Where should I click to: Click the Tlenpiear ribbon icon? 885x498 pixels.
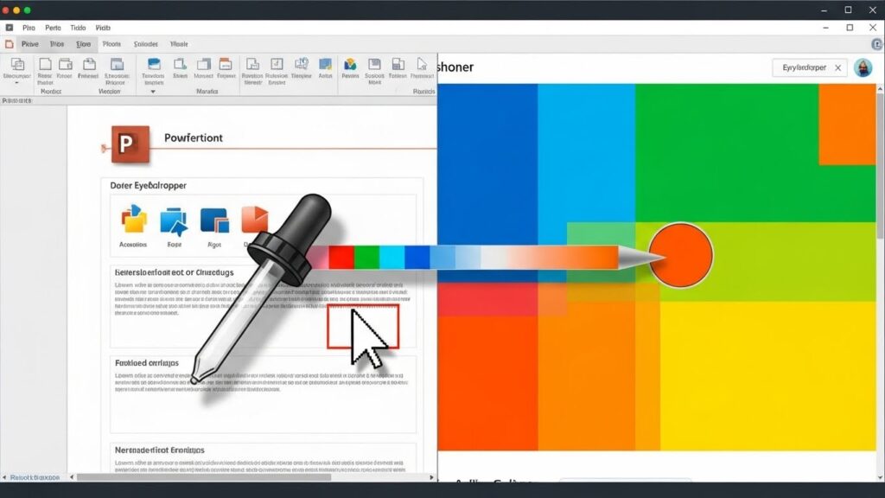(x=302, y=65)
